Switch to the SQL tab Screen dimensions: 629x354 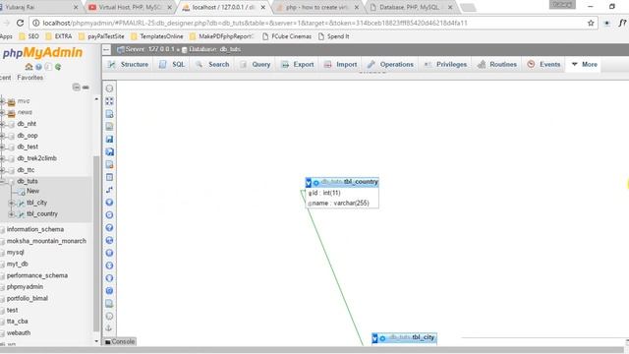tap(173, 64)
